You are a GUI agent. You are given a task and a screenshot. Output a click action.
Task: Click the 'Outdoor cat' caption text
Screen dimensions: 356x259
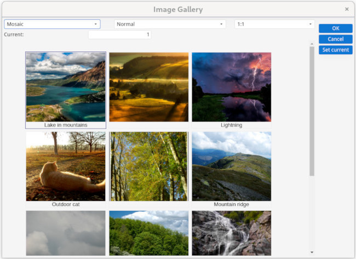coord(66,204)
